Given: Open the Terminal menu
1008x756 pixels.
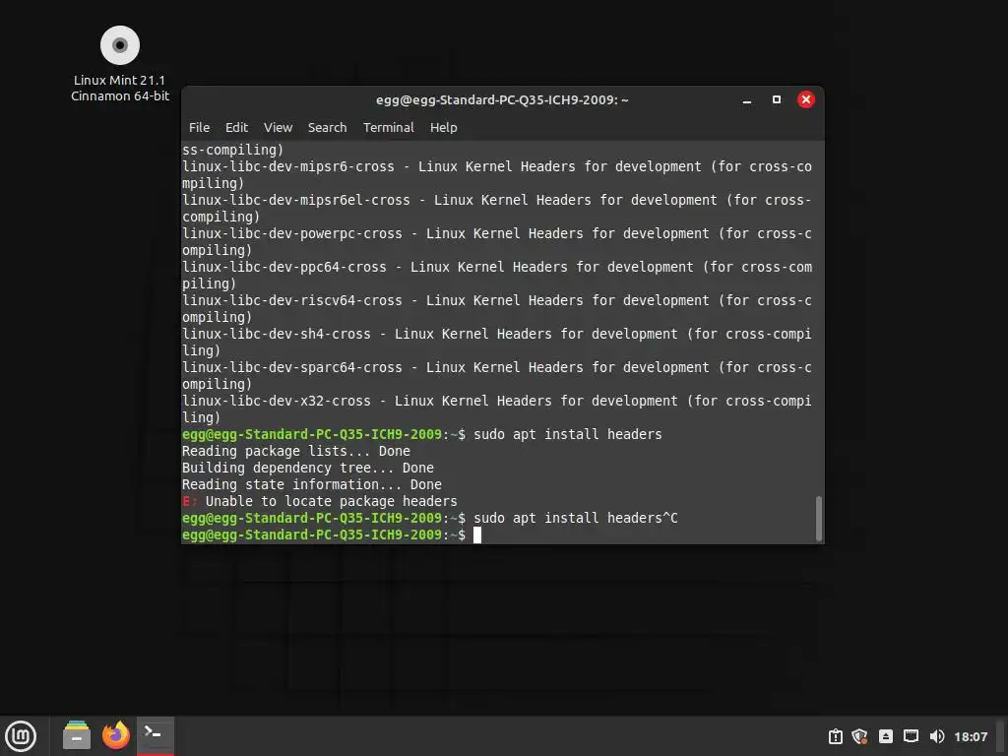Looking at the screenshot, I should [388, 127].
